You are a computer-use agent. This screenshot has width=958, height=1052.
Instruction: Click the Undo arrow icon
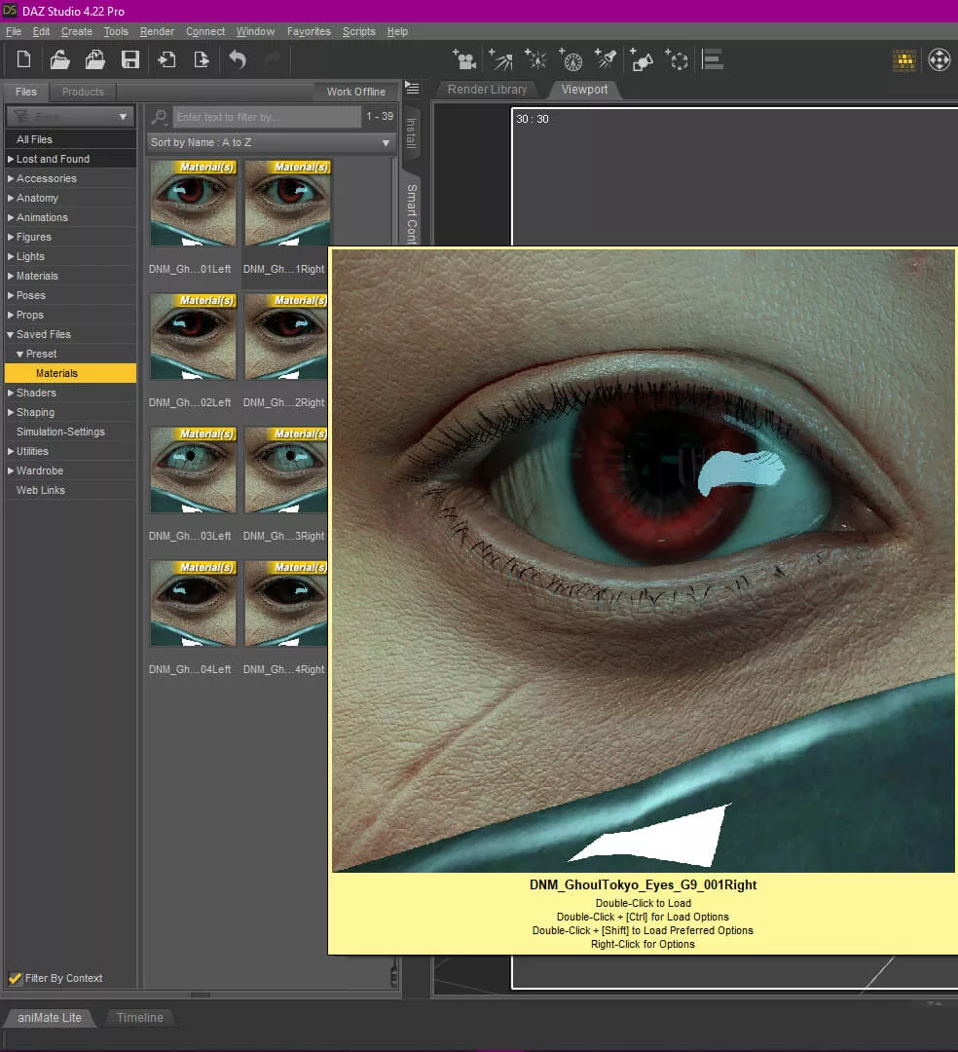pyautogui.click(x=237, y=60)
